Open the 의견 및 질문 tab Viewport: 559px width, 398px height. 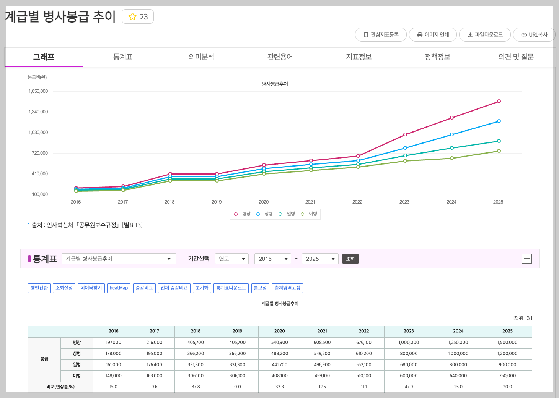pyautogui.click(x=516, y=57)
